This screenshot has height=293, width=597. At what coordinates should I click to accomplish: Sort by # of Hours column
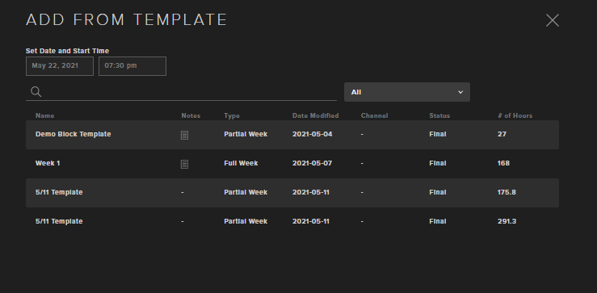[x=515, y=115]
